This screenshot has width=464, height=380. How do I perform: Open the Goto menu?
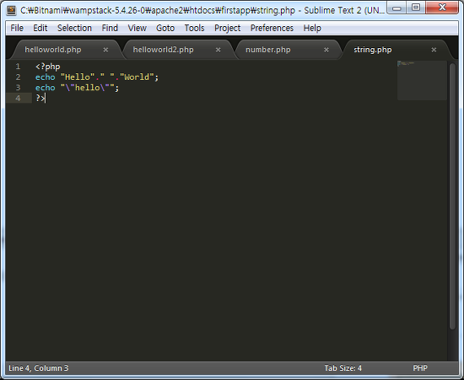click(165, 28)
